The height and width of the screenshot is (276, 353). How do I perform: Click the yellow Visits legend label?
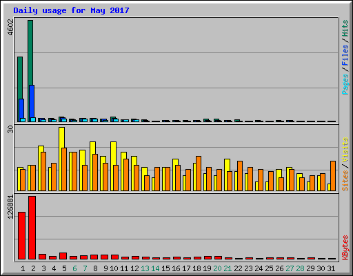[x=345, y=150]
